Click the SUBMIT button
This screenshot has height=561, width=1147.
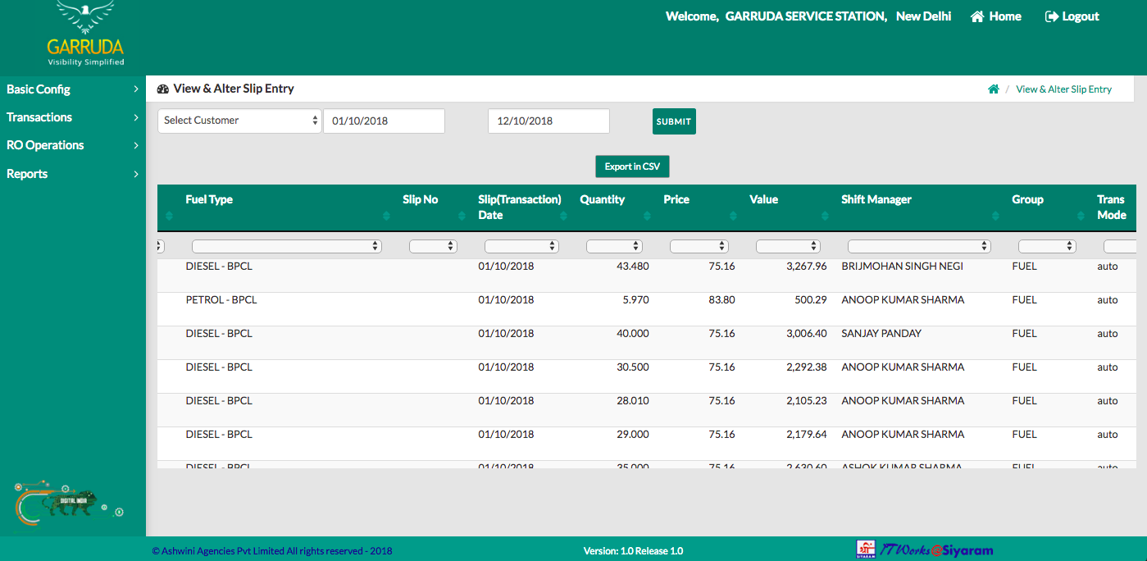pos(674,121)
